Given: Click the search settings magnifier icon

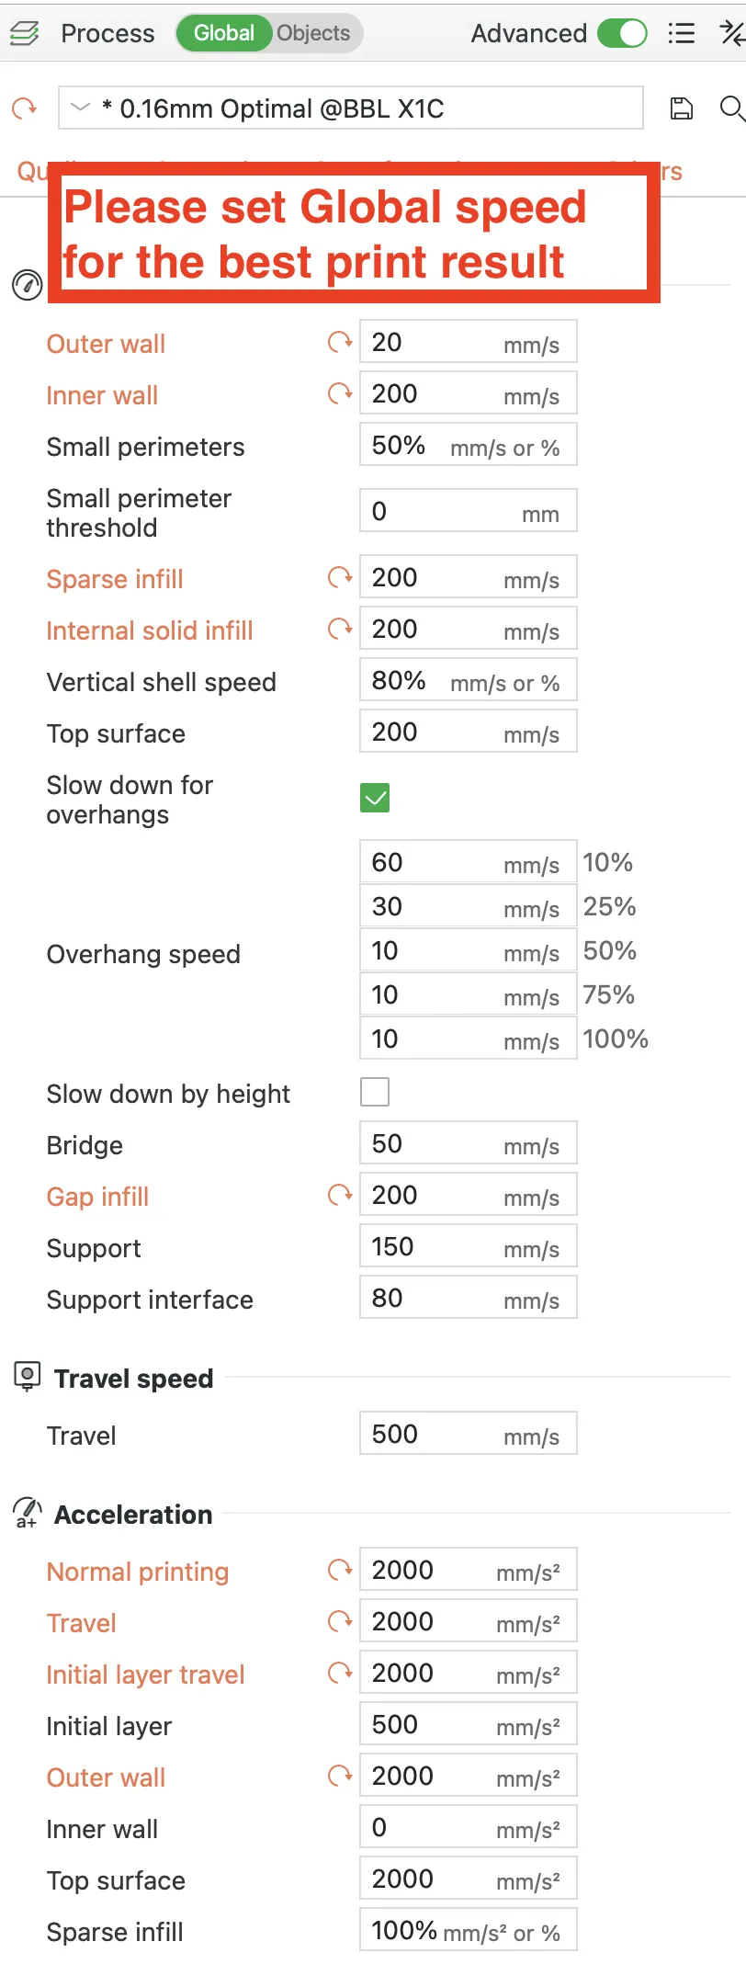Looking at the screenshot, I should (x=730, y=108).
